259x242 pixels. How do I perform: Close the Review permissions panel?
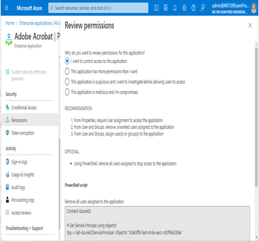[x=250, y=25]
